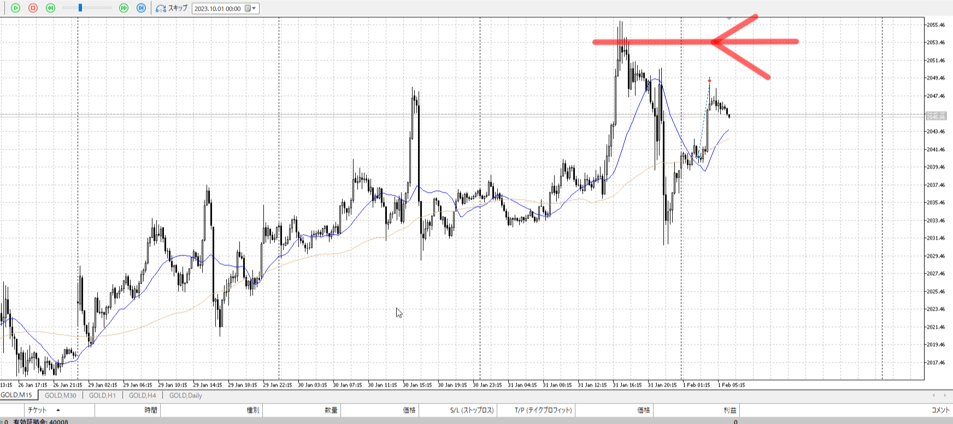Image resolution: width=953 pixels, height=424 pixels.
Task: Click the red arrow marker above the candle
Action: click(x=709, y=80)
